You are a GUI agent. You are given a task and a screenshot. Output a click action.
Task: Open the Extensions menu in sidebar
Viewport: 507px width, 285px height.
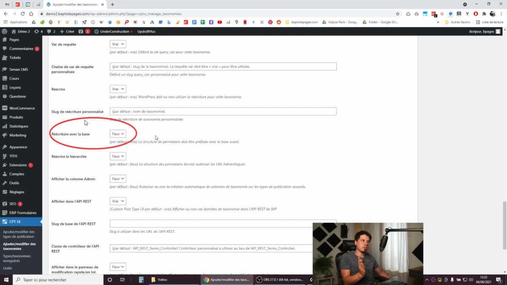[18, 165]
